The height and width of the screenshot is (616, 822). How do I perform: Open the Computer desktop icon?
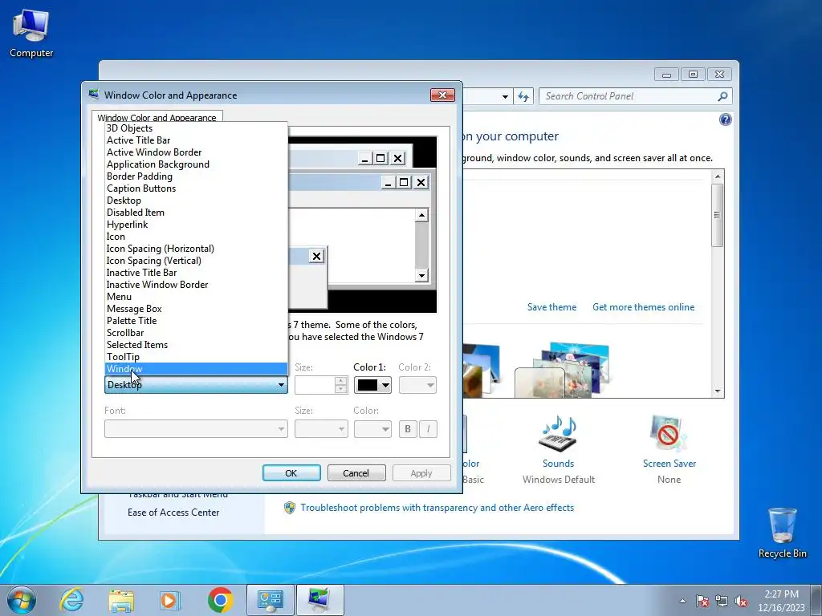(x=31, y=33)
